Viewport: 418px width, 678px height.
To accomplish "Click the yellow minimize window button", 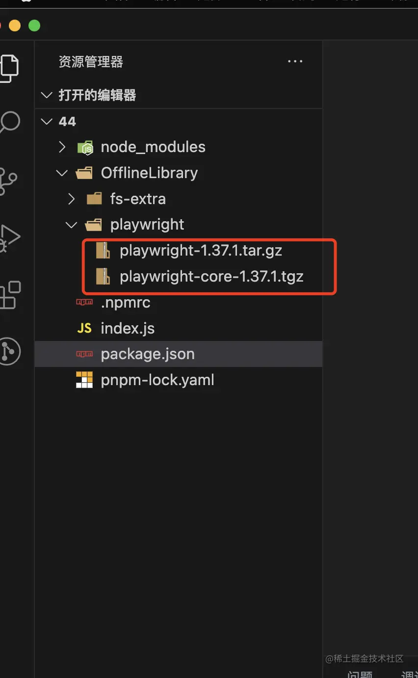I will click(x=15, y=26).
